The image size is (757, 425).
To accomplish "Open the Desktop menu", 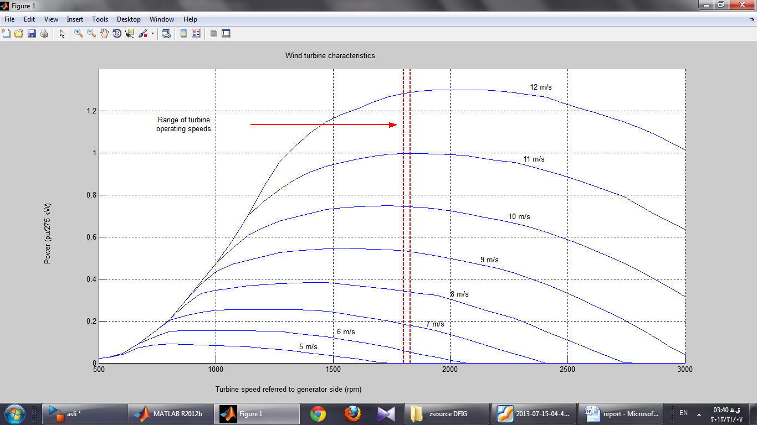I will [x=129, y=19].
